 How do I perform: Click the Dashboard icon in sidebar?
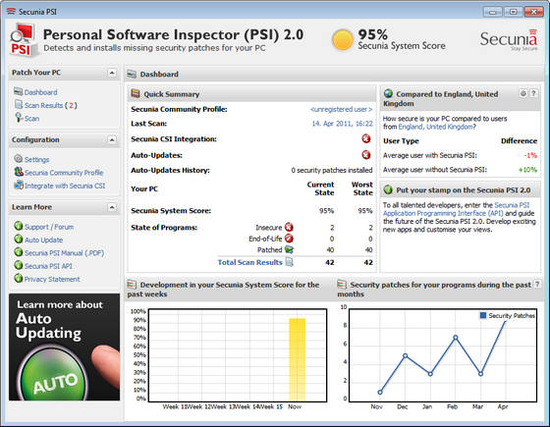[x=19, y=92]
